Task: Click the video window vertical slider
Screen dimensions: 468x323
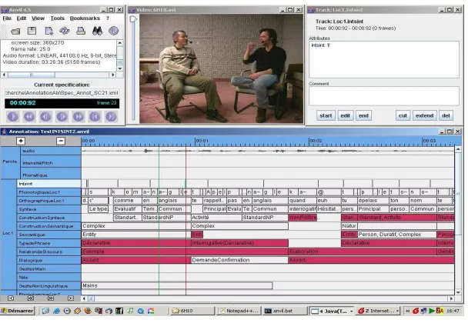Action: click(x=133, y=68)
